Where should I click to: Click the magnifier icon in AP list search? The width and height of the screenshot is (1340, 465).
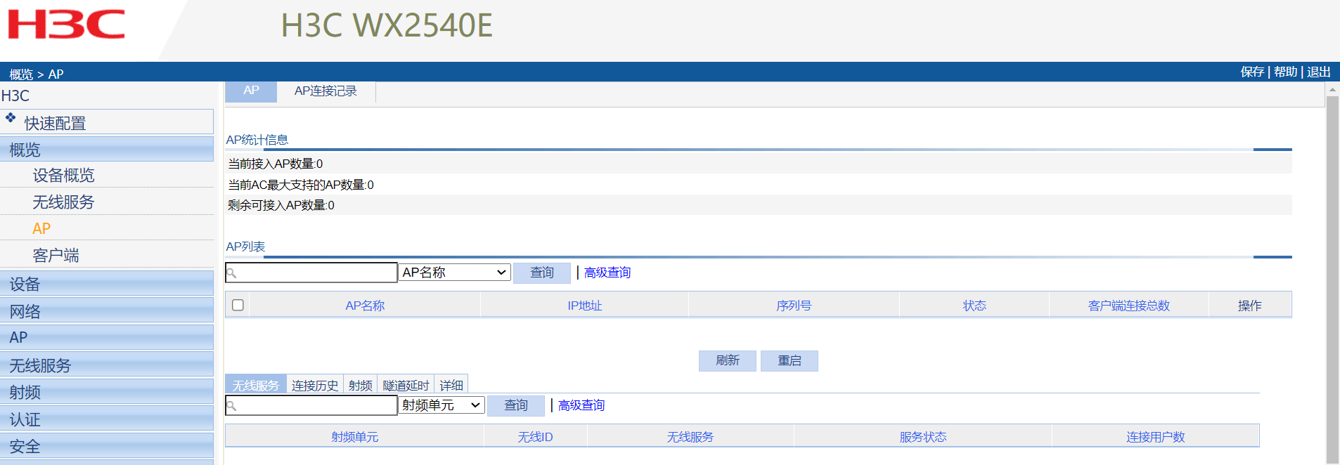tap(231, 273)
